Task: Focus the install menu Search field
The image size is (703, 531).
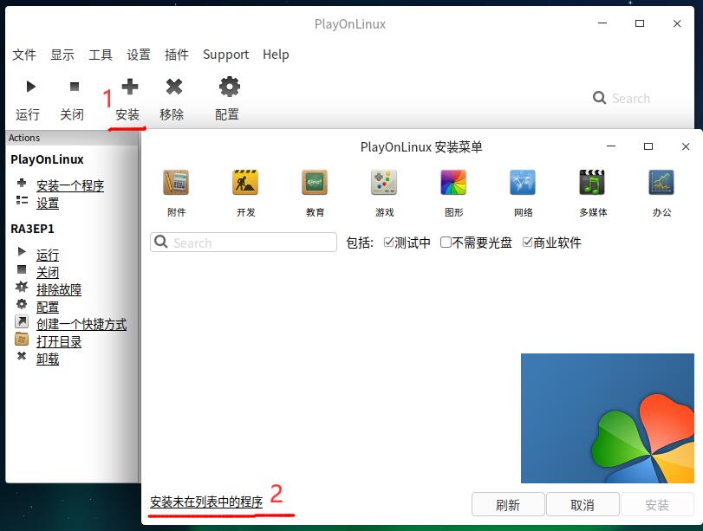Action: [x=244, y=242]
